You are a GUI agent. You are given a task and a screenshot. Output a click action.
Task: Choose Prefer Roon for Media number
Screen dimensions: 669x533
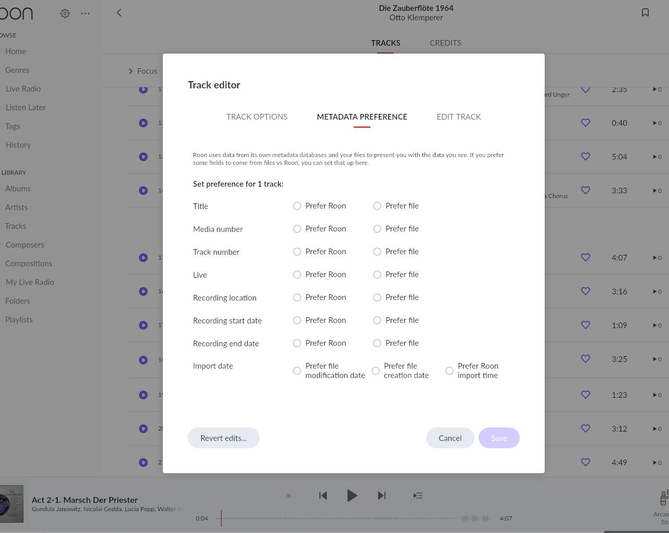click(297, 229)
